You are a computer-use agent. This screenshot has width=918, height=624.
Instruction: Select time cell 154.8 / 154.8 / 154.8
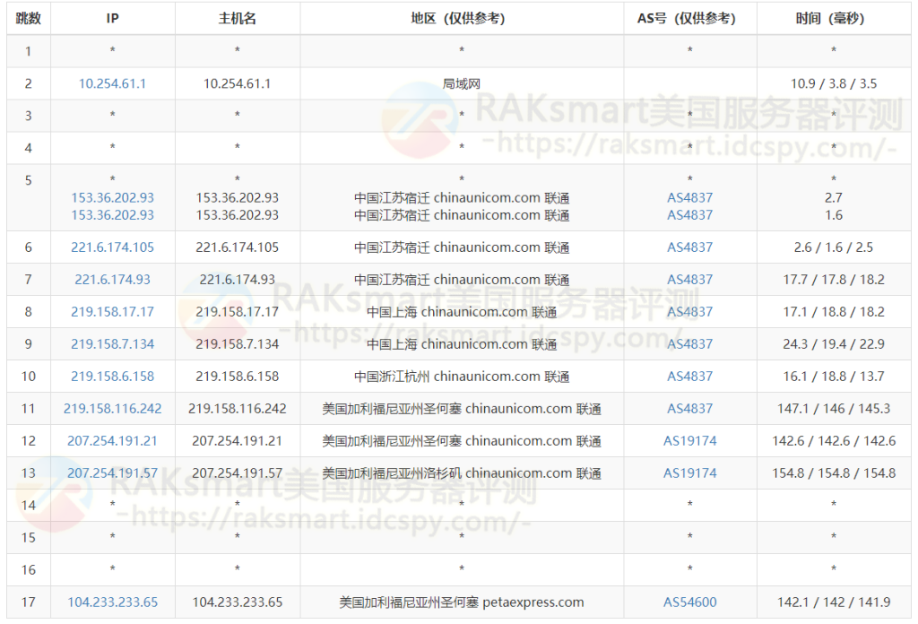pyautogui.click(x=834, y=473)
